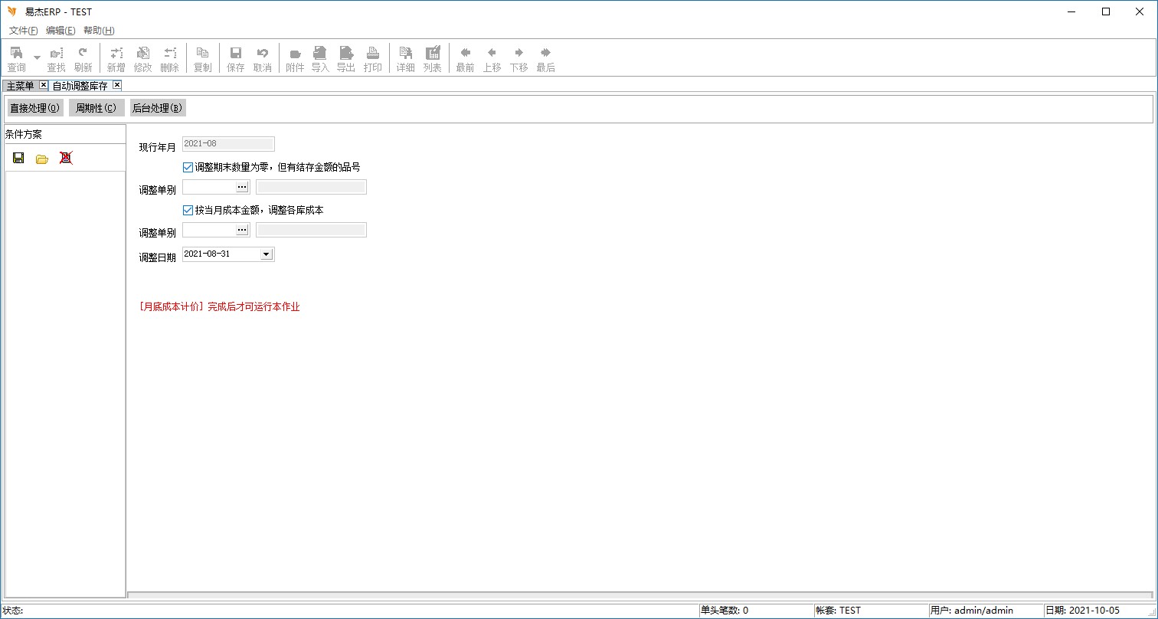Click the 导出 export toolbar icon
The height and width of the screenshot is (619, 1158).
[346, 59]
